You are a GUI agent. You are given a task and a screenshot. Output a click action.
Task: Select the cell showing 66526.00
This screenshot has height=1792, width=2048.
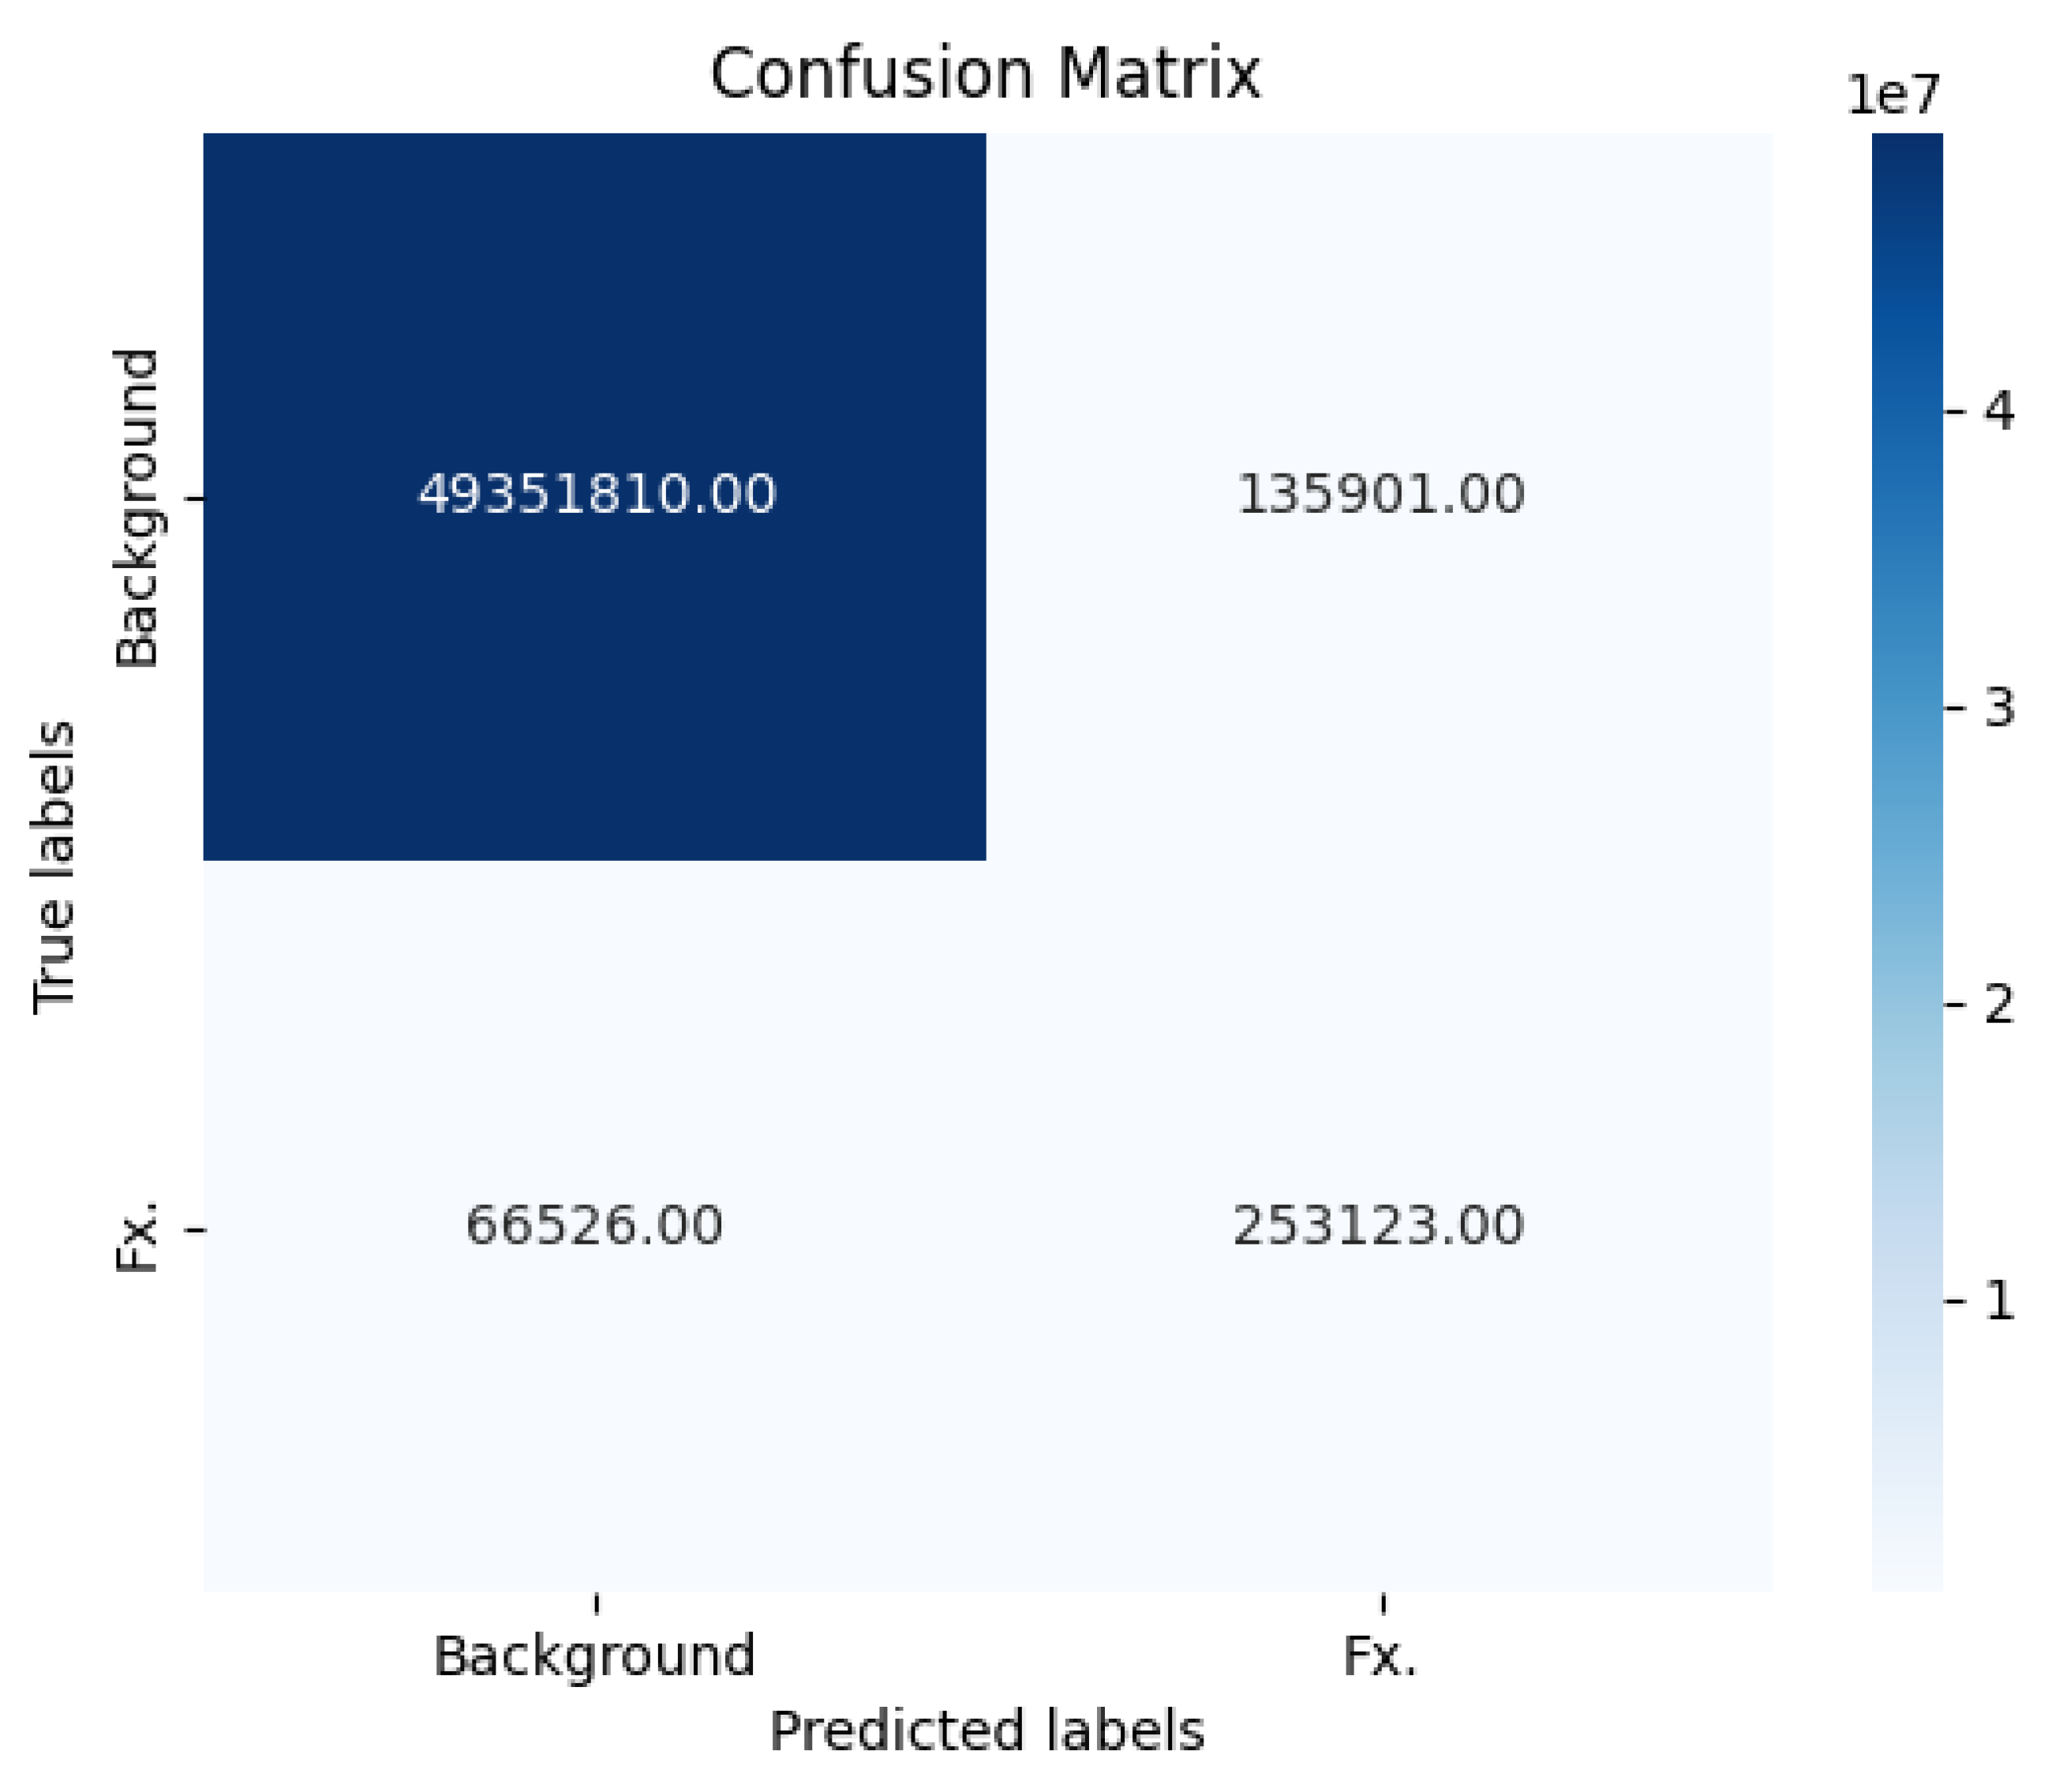594,1225
